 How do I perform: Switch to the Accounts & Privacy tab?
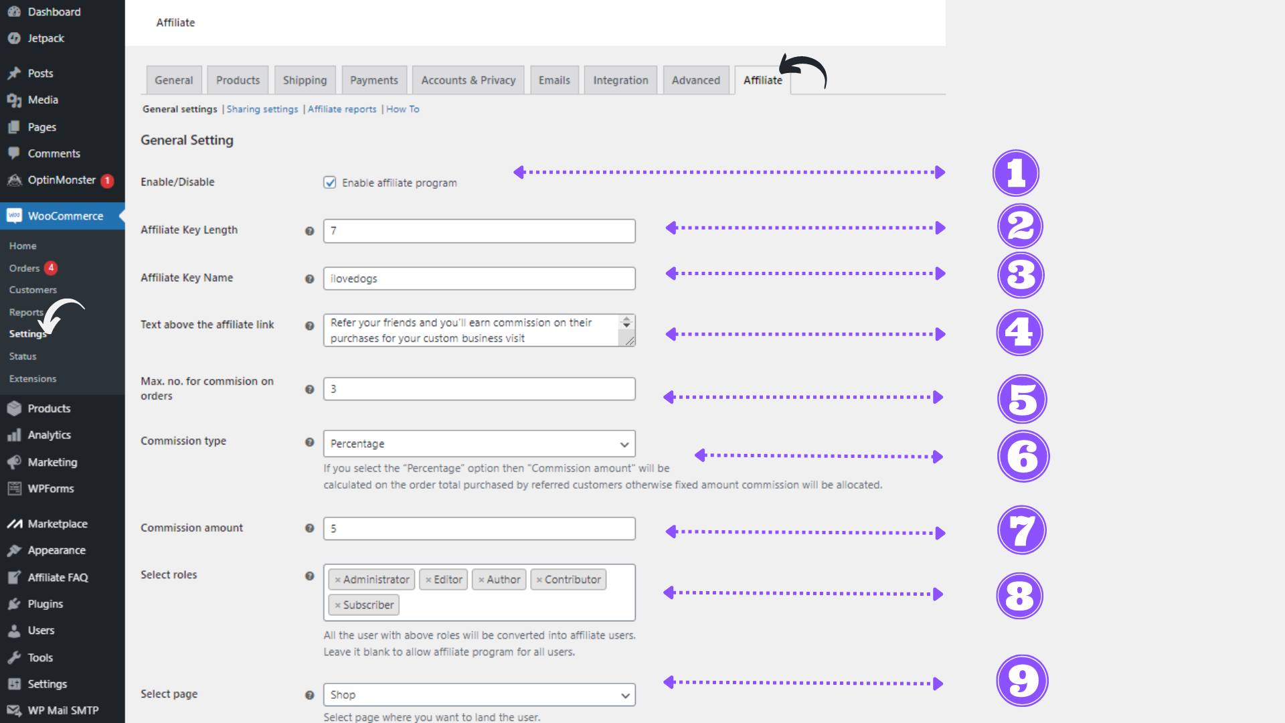point(468,80)
